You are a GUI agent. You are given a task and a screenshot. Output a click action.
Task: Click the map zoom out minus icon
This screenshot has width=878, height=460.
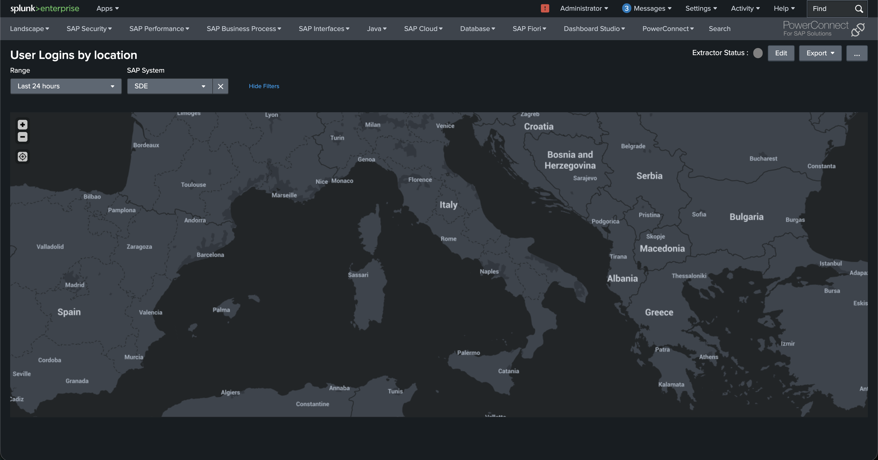coord(22,137)
